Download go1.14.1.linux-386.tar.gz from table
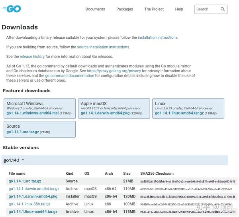Image resolution: width=239 pixels, height=217 pixels. [x=29, y=204]
